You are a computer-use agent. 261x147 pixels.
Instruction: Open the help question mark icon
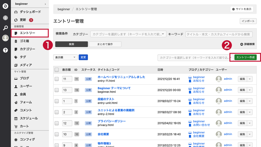5,50
